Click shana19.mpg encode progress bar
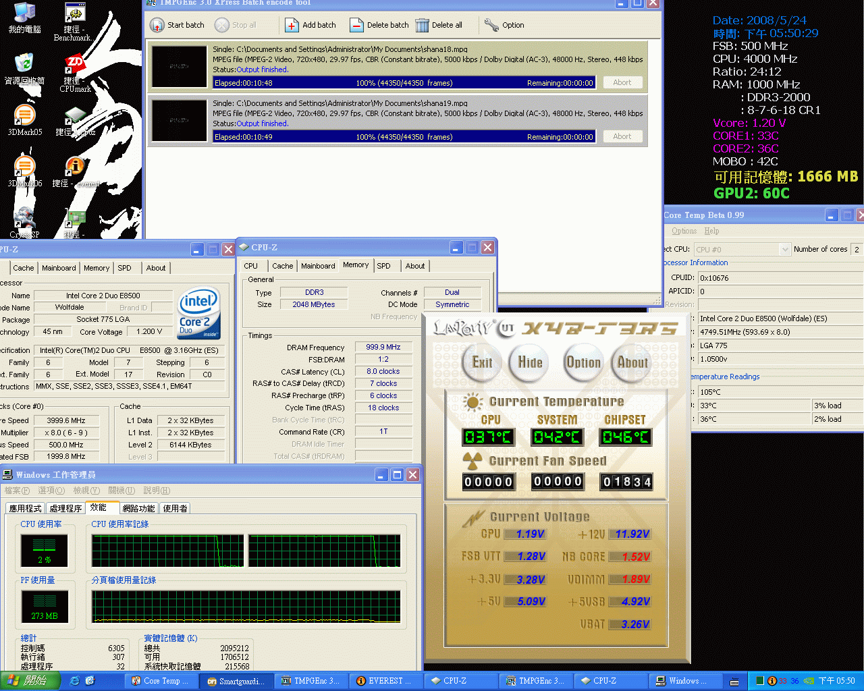The image size is (864, 691). coord(404,137)
